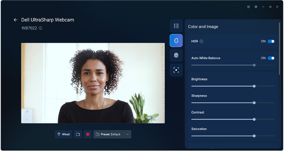Image resolution: width=284 pixels, height=152 pixels.
Task: Click the info icon next to WB7022
Action: tap(40, 28)
